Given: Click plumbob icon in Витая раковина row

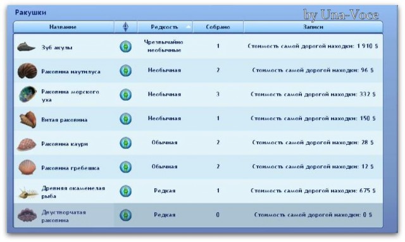Looking at the screenshot, I should click(125, 119).
